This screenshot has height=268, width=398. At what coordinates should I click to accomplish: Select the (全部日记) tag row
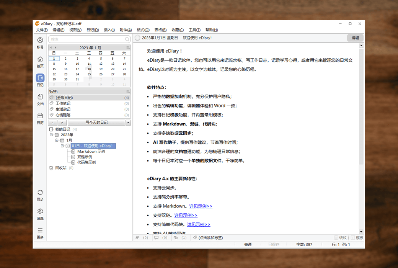coord(89,98)
